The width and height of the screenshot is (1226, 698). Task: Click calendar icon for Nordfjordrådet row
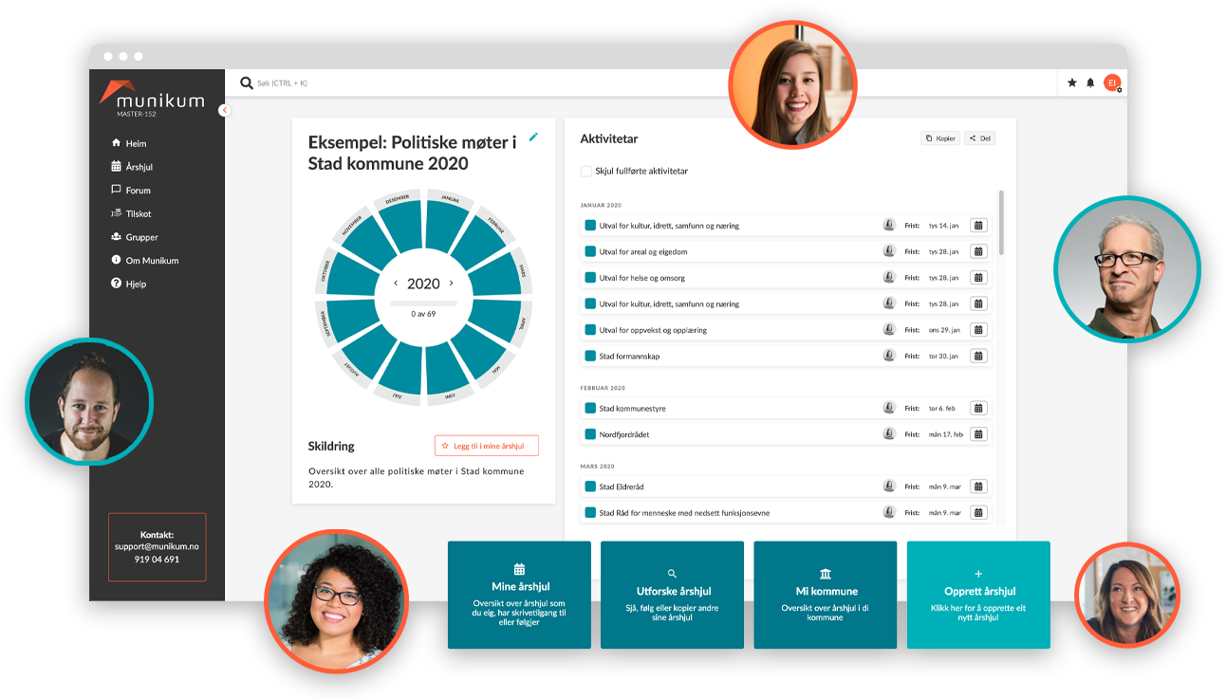[978, 434]
